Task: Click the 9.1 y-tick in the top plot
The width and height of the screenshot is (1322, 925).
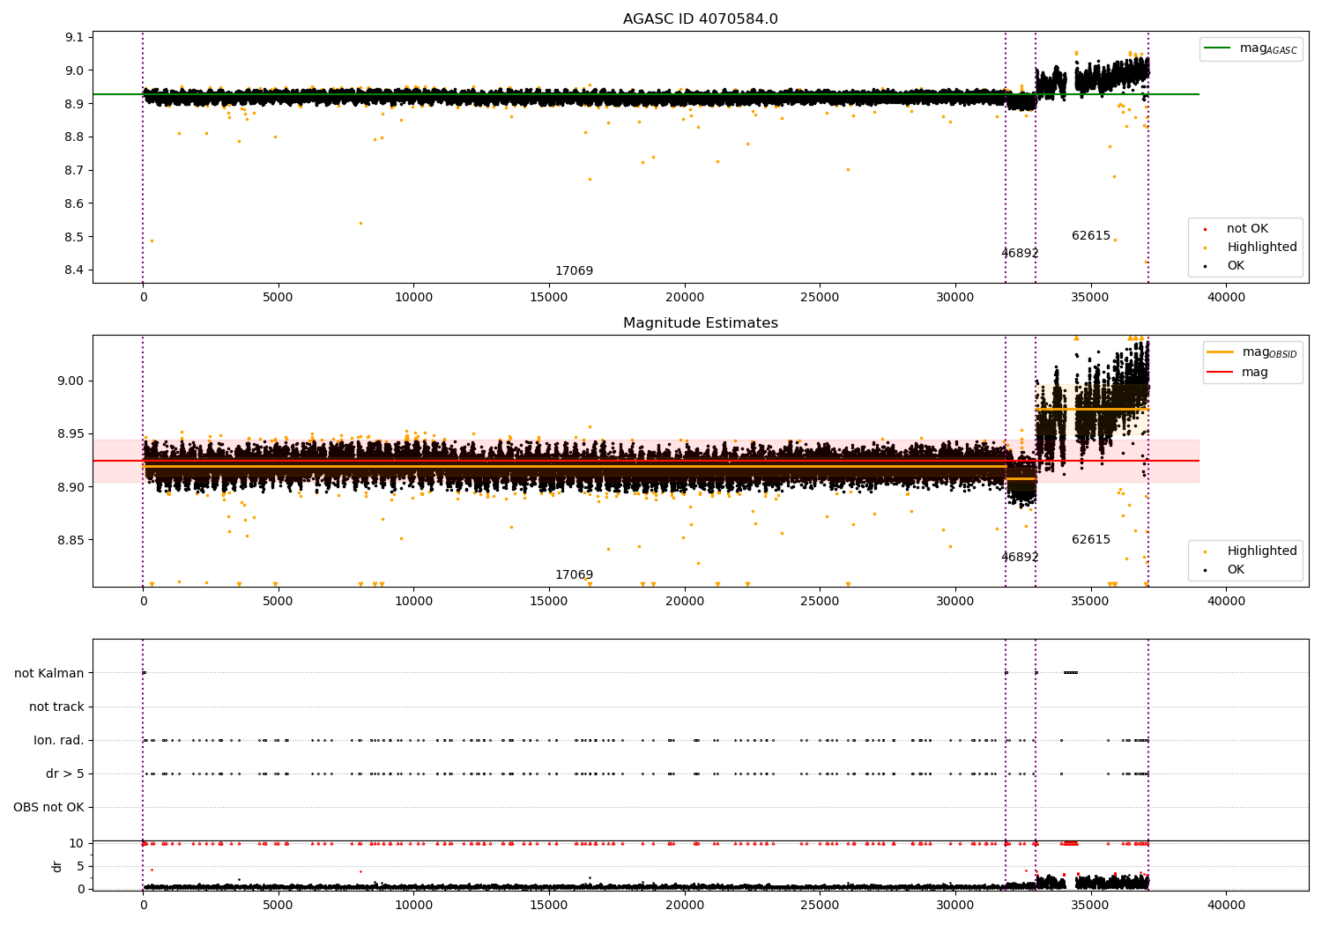Action: [75, 37]
